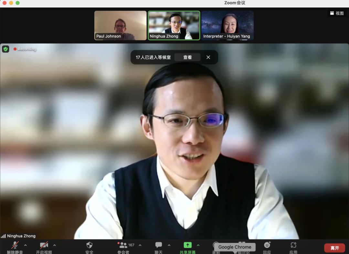Start Share Screen with the green icon
The width and height of the screenshot is (349, 254).
(188, 248)
